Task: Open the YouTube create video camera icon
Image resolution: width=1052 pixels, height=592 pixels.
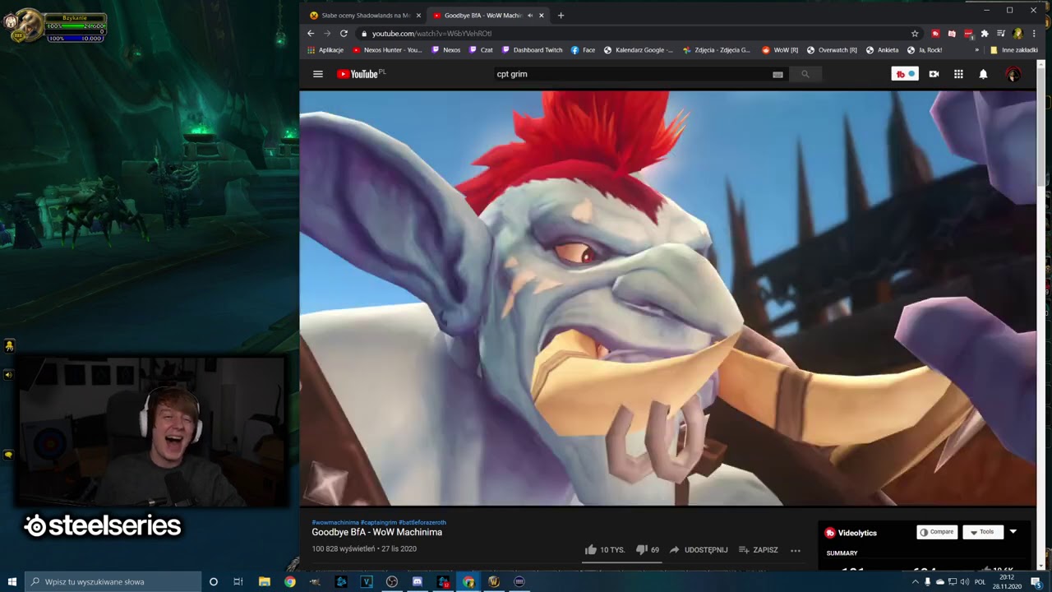Action: pos(934,74)
